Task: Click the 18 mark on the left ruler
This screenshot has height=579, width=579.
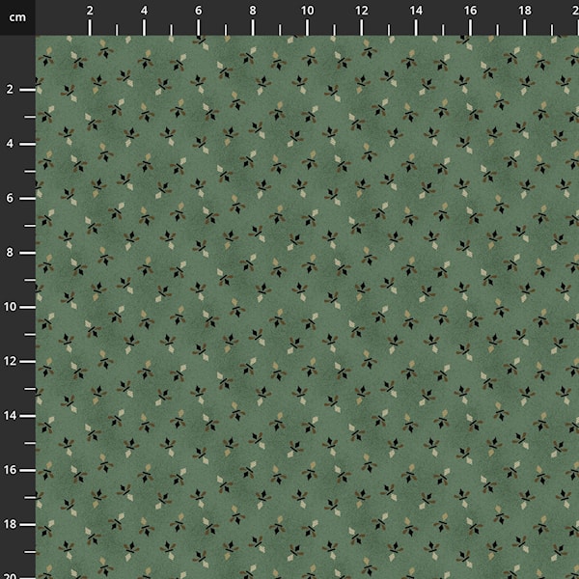Action: [x=12, y=524]
